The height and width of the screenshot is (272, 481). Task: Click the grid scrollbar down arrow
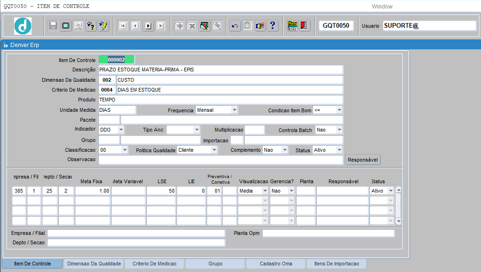click(399, 221)
